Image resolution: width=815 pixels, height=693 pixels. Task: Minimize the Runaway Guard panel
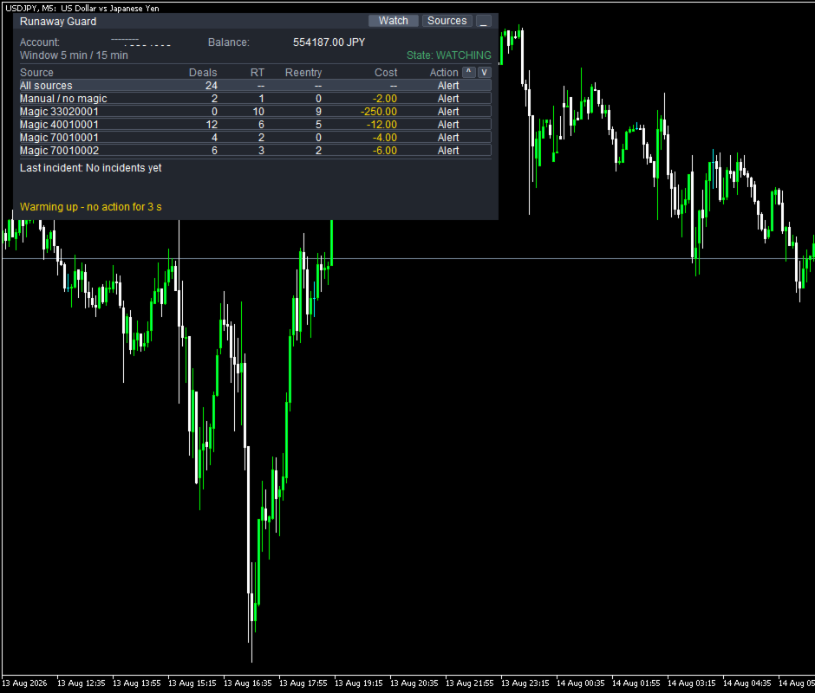(484, 21)
